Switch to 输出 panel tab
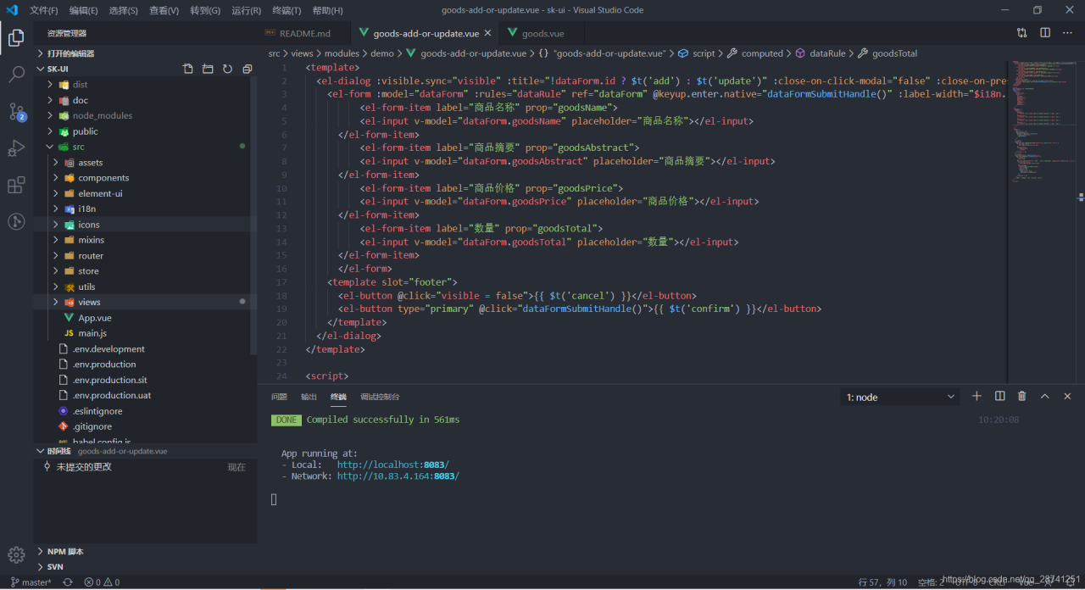Image resolution: width=1085 pixels, height=590 pixels. (x=309, y=397)
